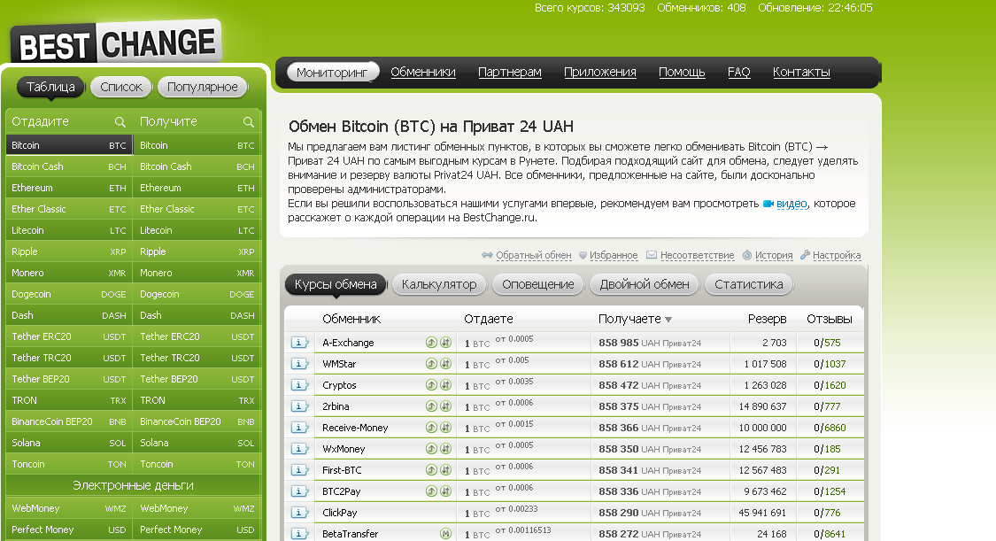This screenshot has width=996, height=541.
Task: Click the first green badge beside WMStar
Action: coord(431,364)
